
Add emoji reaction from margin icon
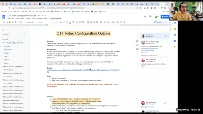pyautogui.click(x=137, y=45)
